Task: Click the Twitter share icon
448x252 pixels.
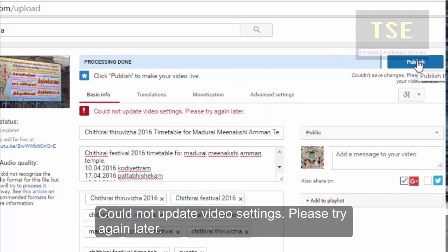Action: coord(438,181)
